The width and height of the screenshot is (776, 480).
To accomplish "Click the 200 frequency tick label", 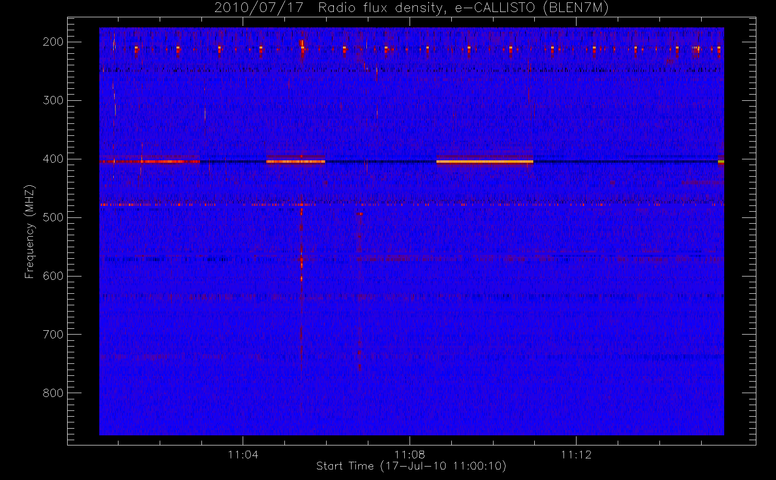I will [x=53, y=42].
